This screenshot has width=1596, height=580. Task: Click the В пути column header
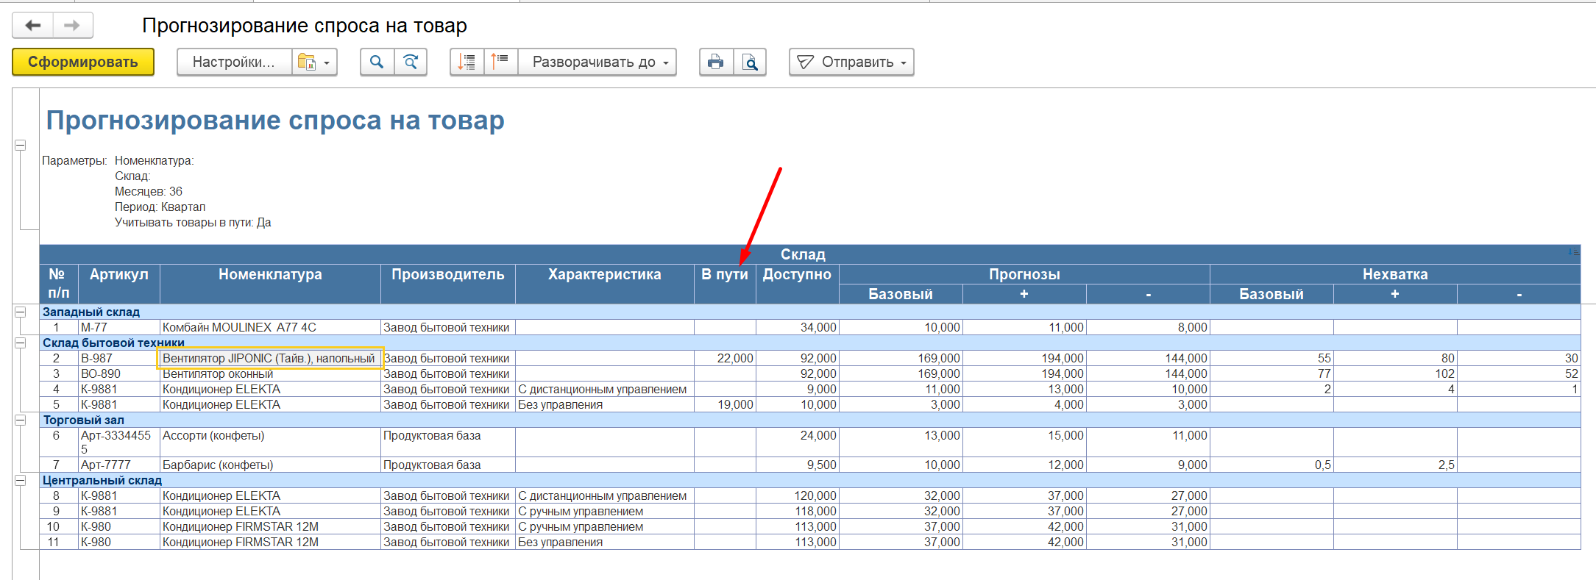725,284
